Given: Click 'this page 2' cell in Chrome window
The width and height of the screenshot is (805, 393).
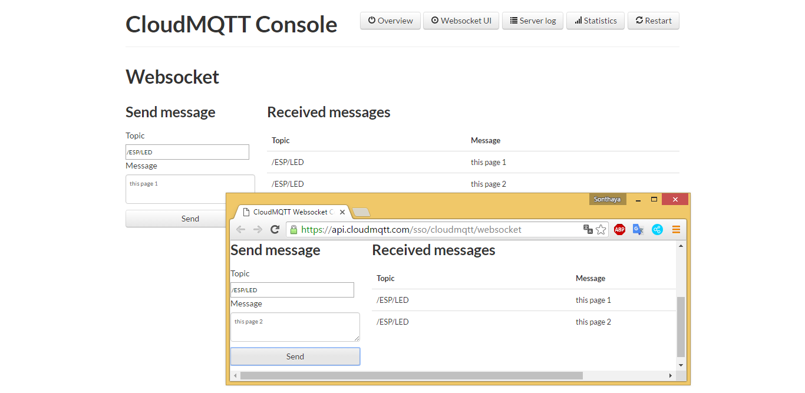Looking at the screenshot, I should [x=593, y=322].
